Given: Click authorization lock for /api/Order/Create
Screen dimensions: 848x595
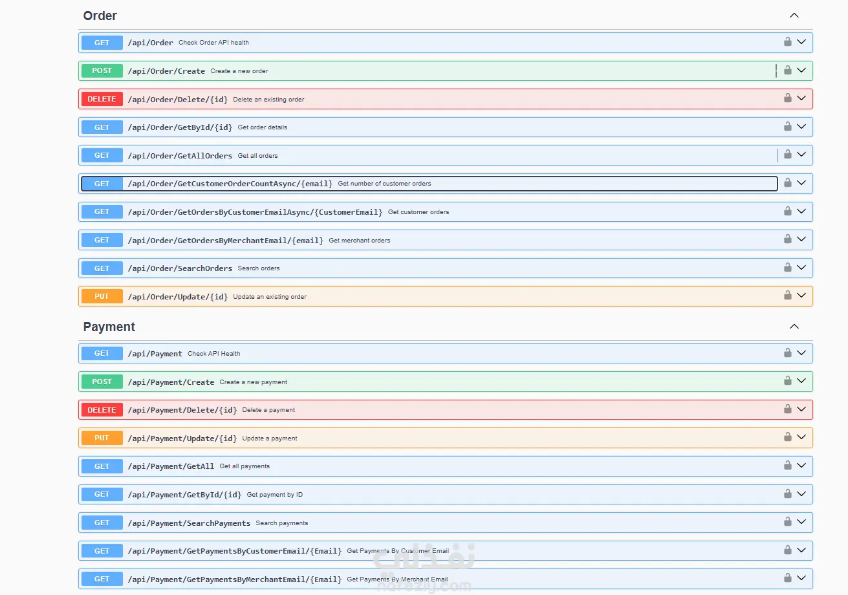Looking at the screenshot, I should point(787,70).
